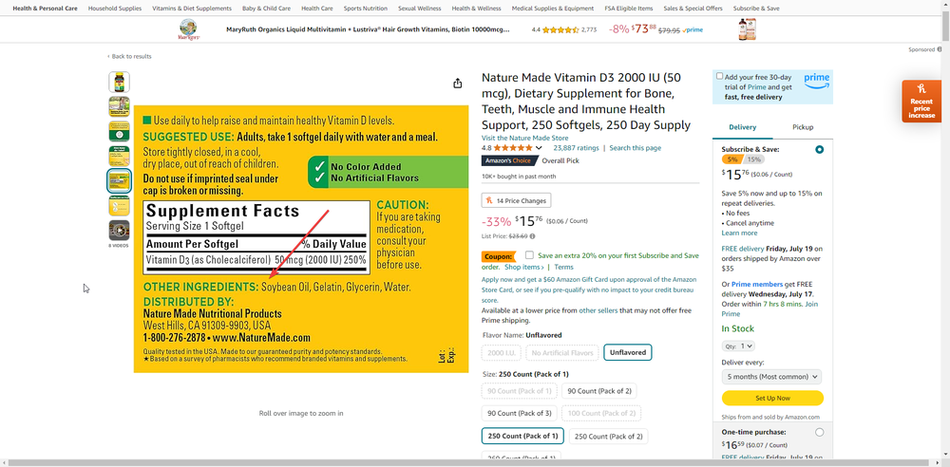
Task: Click the Set Up Now button
Action: tap(772, 398)
